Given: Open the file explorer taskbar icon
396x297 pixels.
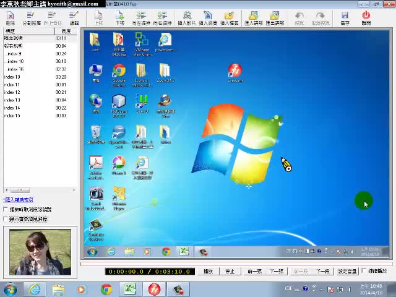Looking at the screenshot, I should 58,290.
